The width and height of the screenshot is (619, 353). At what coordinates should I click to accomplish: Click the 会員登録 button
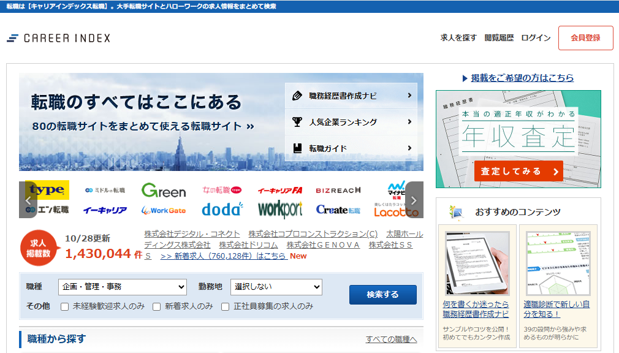click(x=585, y=38)
